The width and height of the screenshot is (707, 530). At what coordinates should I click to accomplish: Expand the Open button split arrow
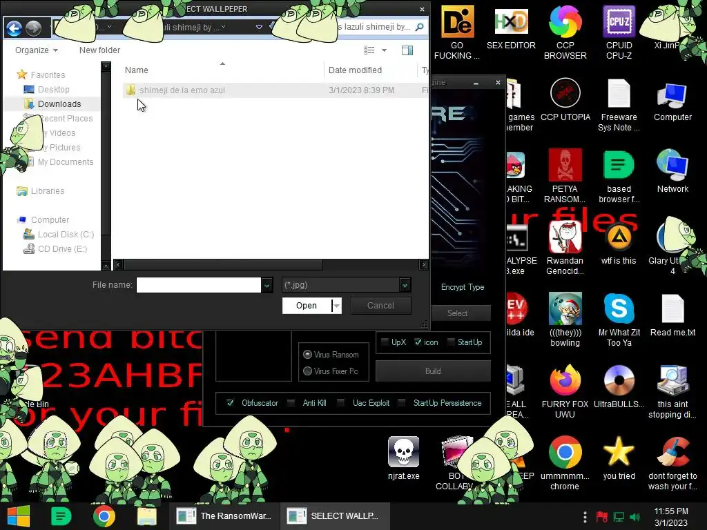[x=336, y=306]
